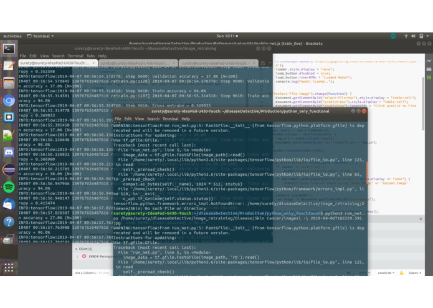Open the Chromium browser dock icon
433x308 pixels.
click(9, 100)
